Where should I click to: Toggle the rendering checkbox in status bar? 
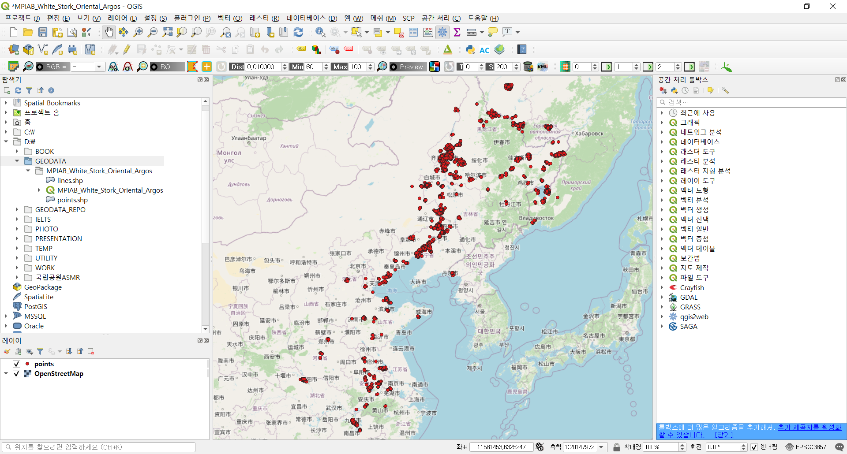tap(754, 447)
